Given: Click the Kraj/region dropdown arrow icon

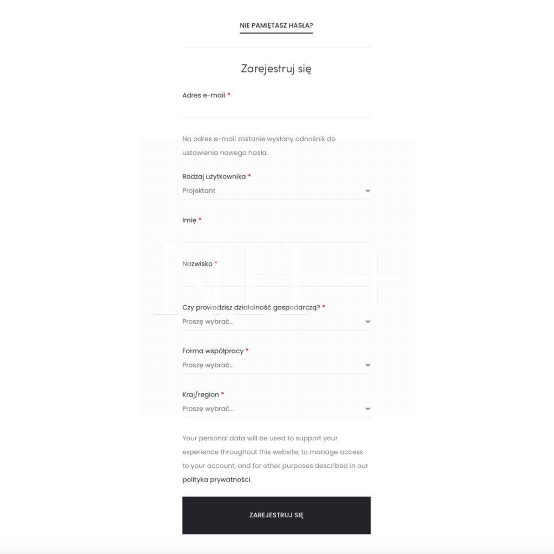Looking at the screenshot, I should pos(367,409).
